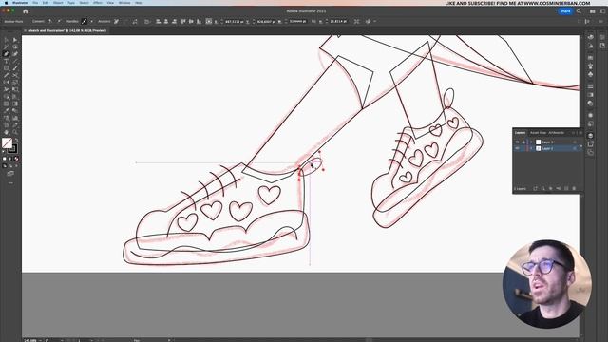Open the Swatches panel icon

click(x=590, y=57)
